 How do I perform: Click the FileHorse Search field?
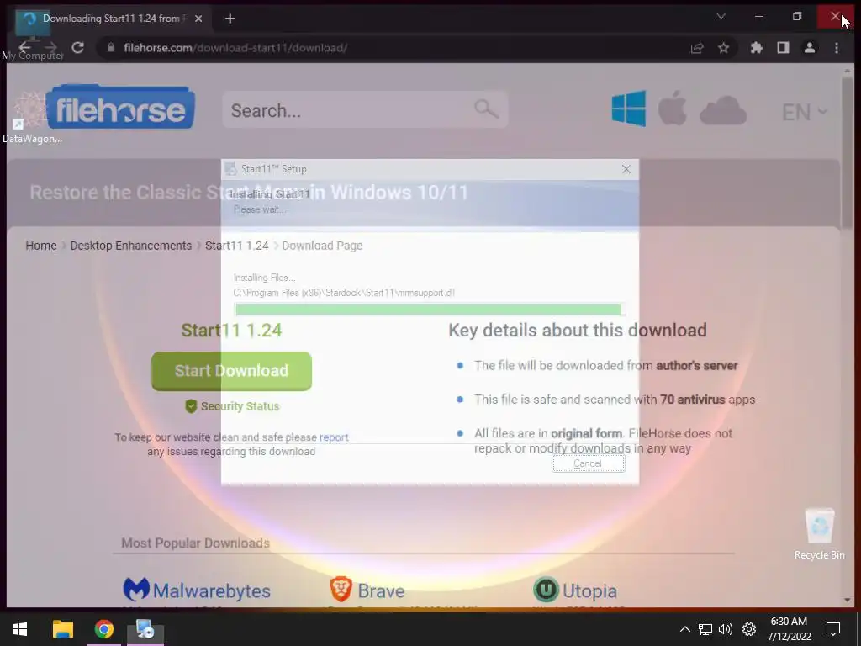(x=365, y=109)
